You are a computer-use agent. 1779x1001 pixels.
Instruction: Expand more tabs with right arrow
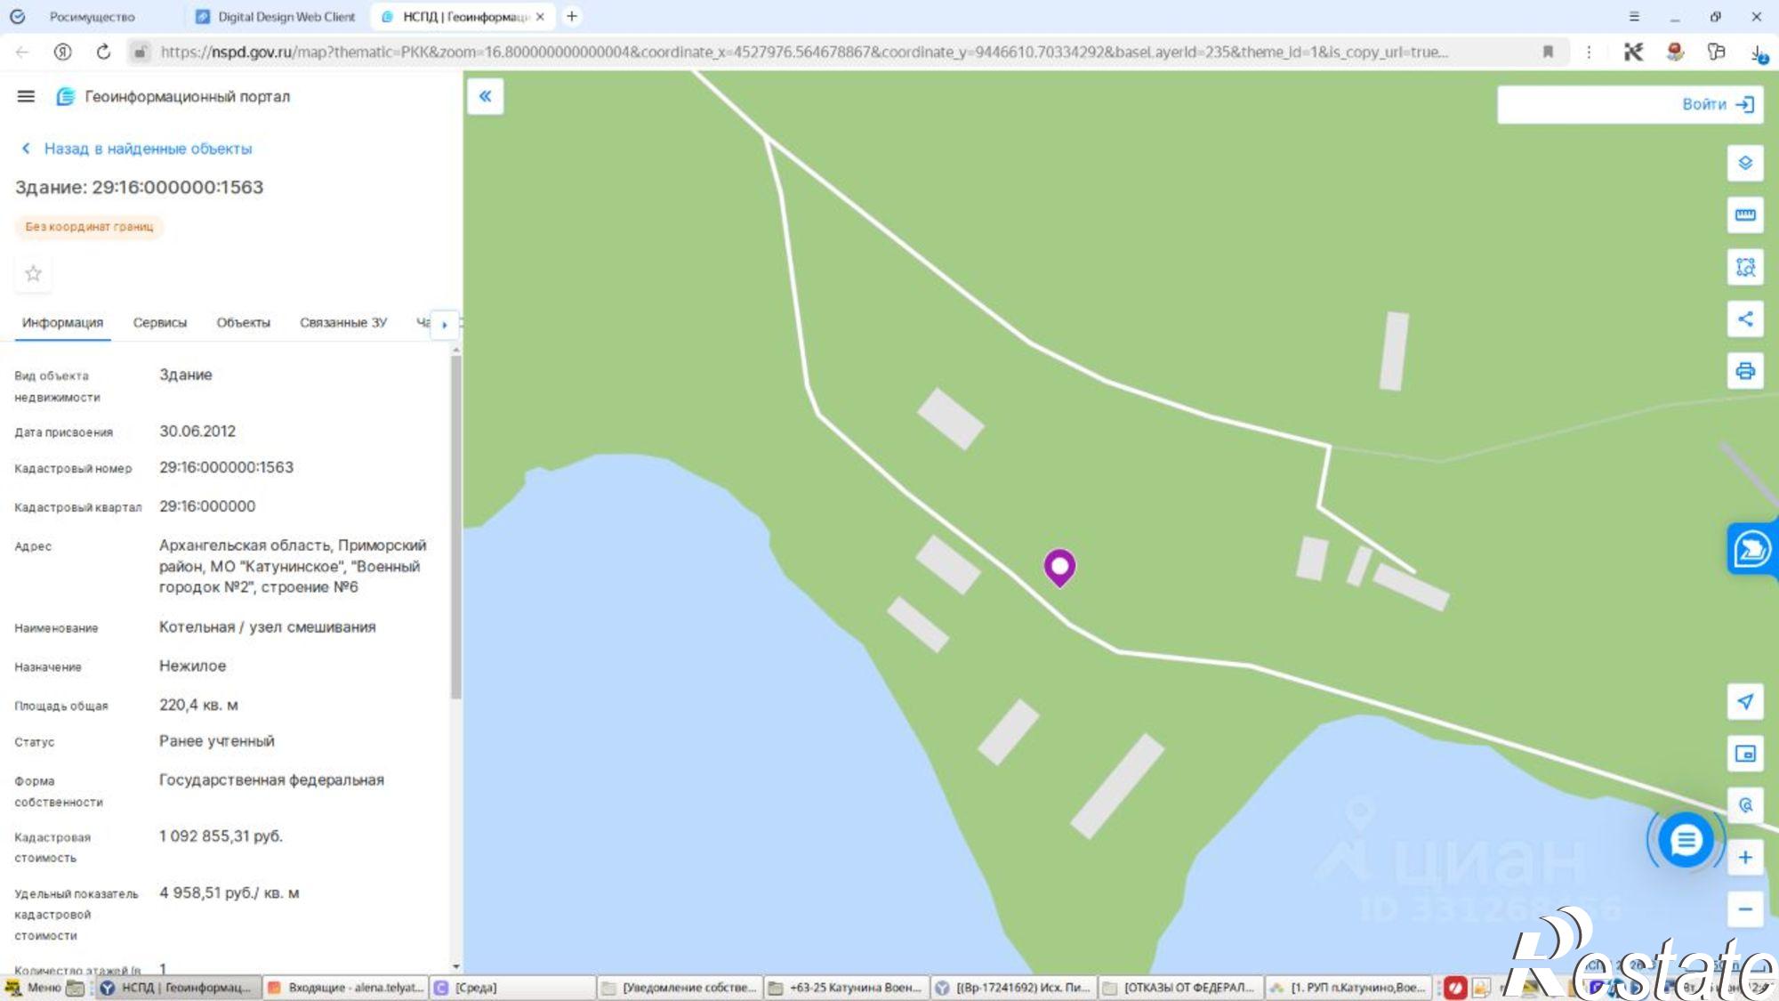point(445,324)
